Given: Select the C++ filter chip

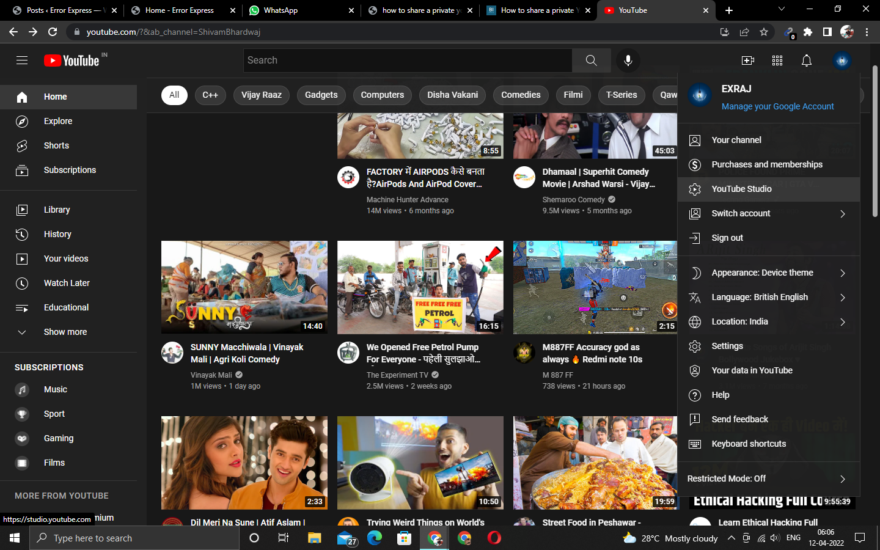Looking at the screenshot, I should (210, 95).
